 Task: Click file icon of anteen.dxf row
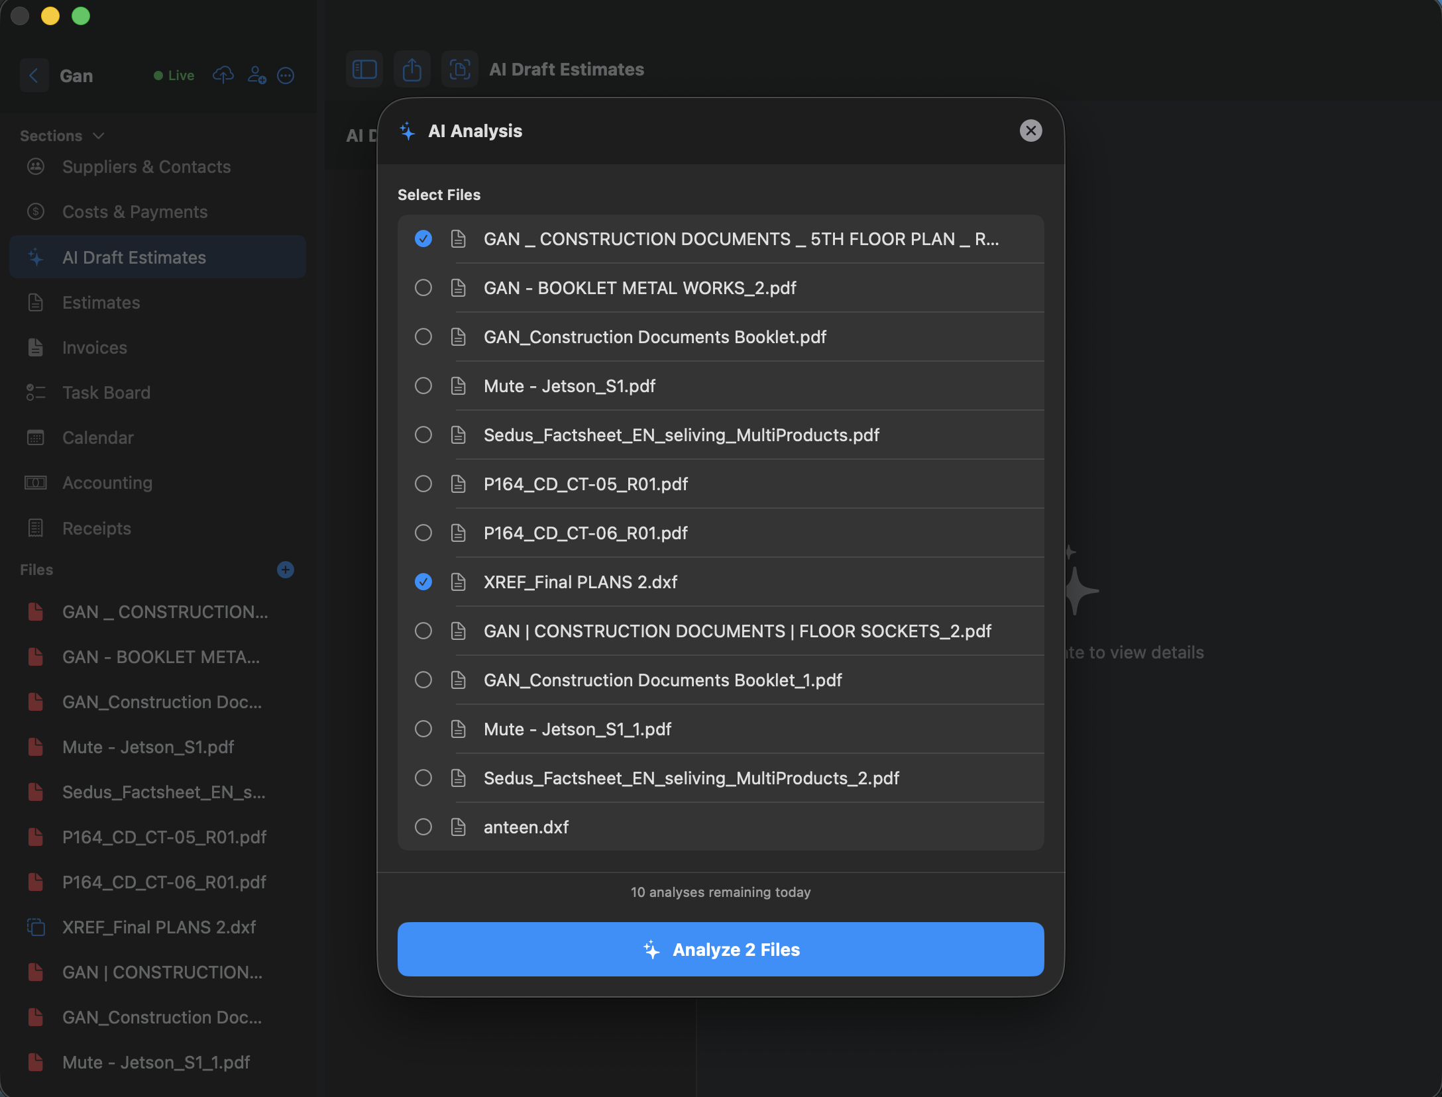(458, 827)
